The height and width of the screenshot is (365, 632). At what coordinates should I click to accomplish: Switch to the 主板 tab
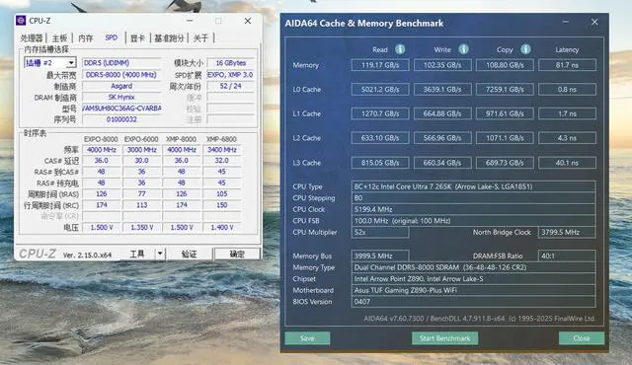[x=59, y=38]
